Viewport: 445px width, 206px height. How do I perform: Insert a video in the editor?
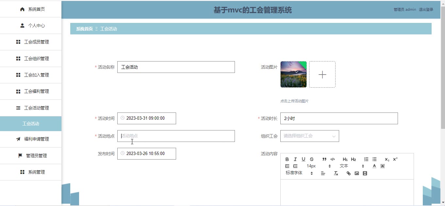365,173
